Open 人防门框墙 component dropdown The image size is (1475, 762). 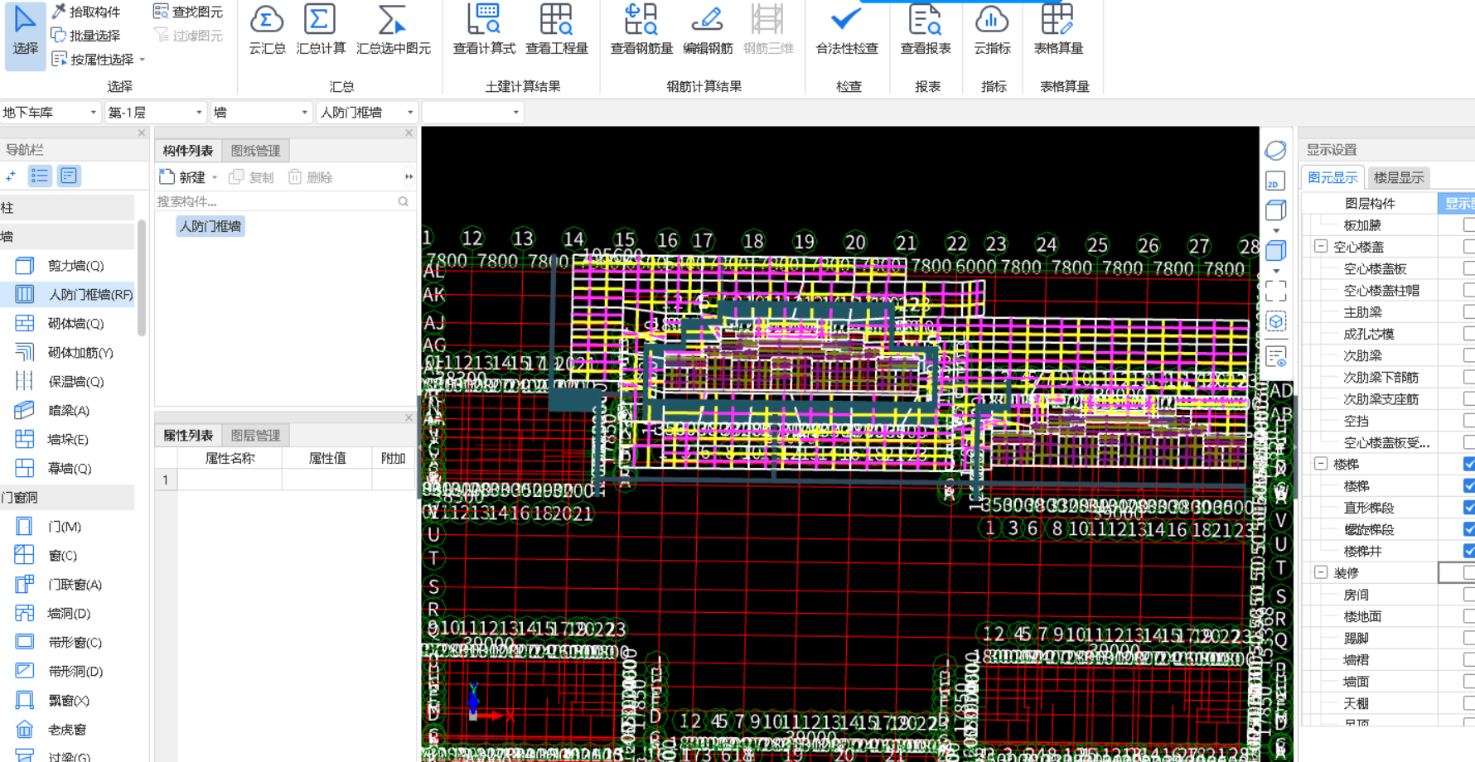click(x=367, y=112)
